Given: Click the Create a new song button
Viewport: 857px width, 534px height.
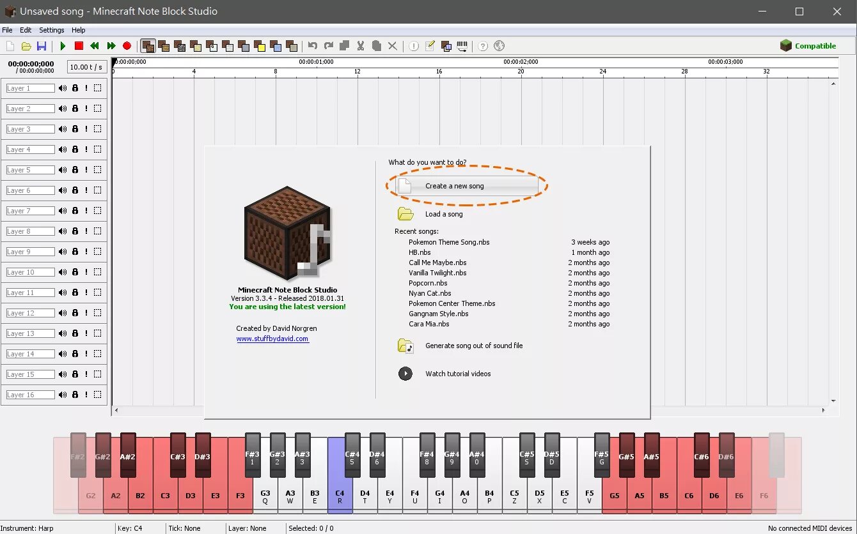Looking at the screenshot, I should [x=466, y=186].
